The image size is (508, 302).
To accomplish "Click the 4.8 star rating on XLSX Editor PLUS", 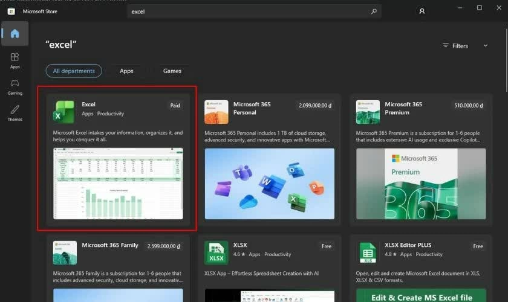I will (391, 254).
